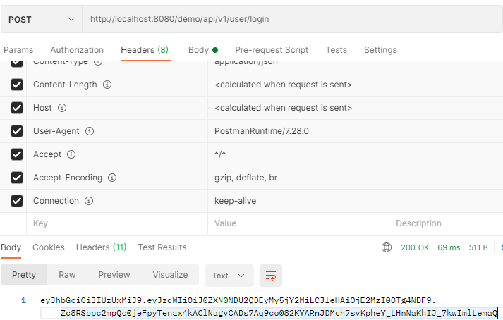
Task: Click the globe network info icon
Action: pyautogui.click(x=387, y=247)
